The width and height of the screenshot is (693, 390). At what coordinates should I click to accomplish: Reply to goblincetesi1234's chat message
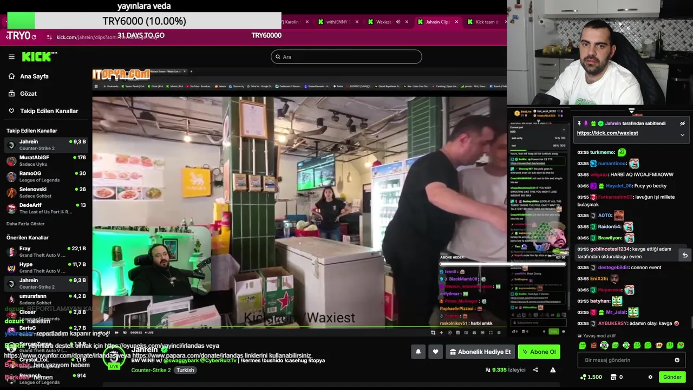pyautogui.click(x=684, y=255)
